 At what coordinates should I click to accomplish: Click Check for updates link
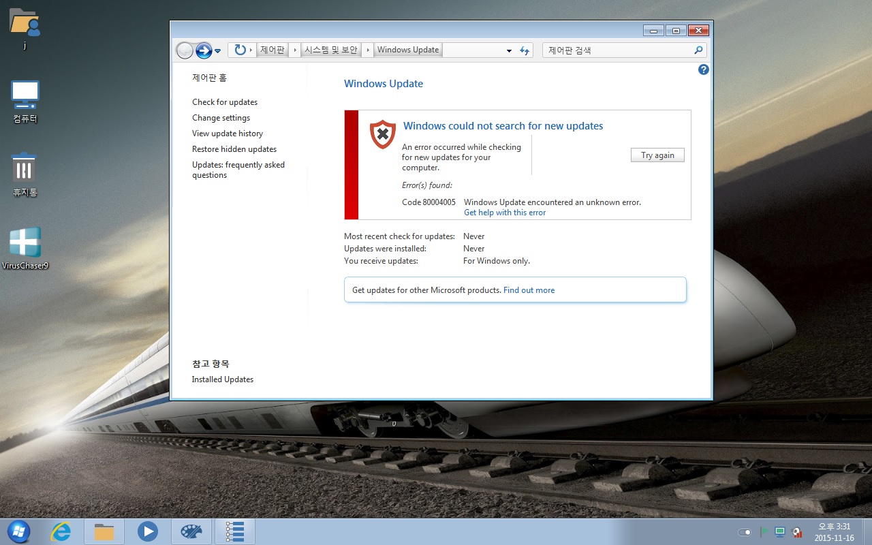pos(225,102)
